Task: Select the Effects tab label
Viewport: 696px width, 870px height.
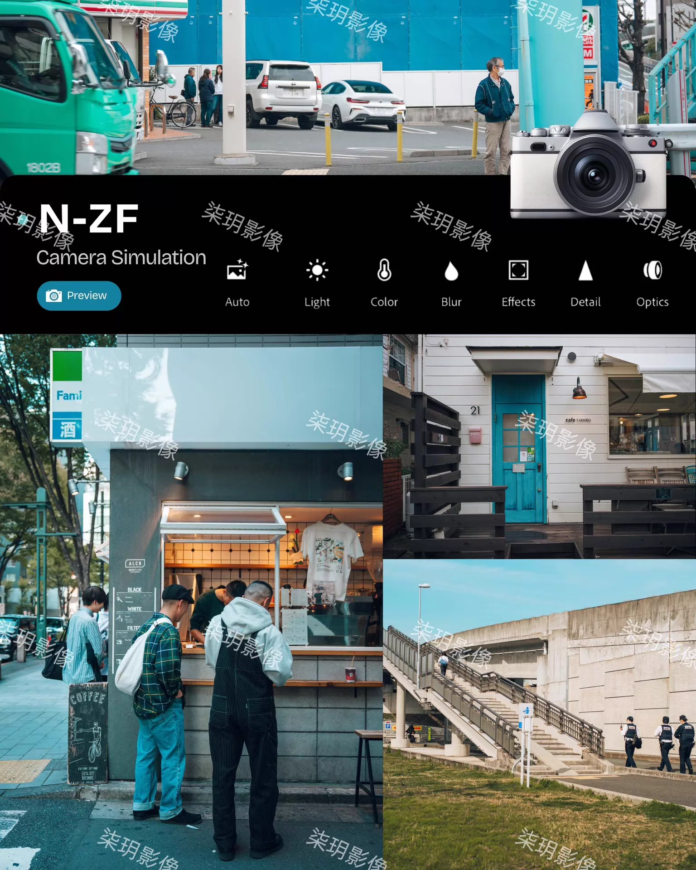Action: pyautogui.click(x=518, y=302)
